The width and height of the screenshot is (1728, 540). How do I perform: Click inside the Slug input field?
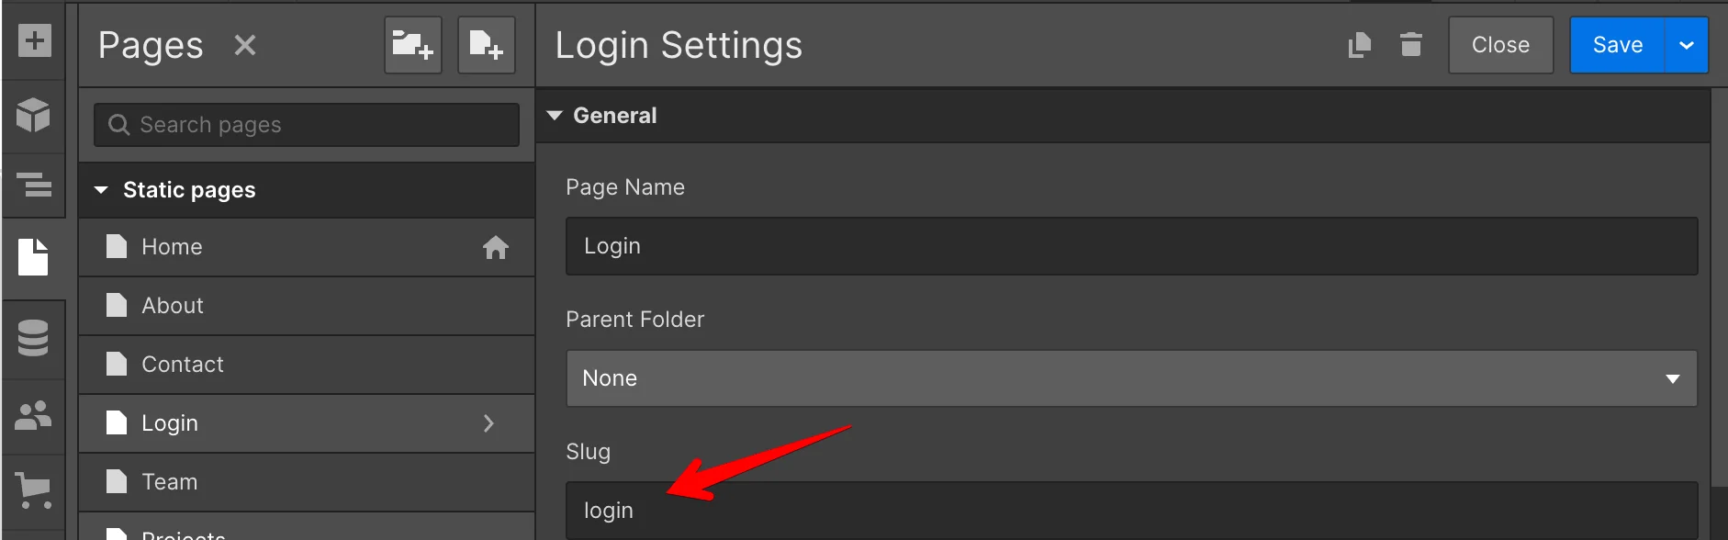point(1010,511)
